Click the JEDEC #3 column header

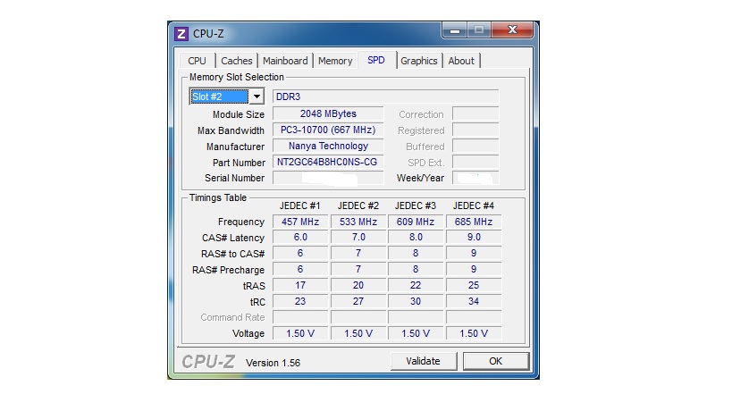tap(416, 205)
